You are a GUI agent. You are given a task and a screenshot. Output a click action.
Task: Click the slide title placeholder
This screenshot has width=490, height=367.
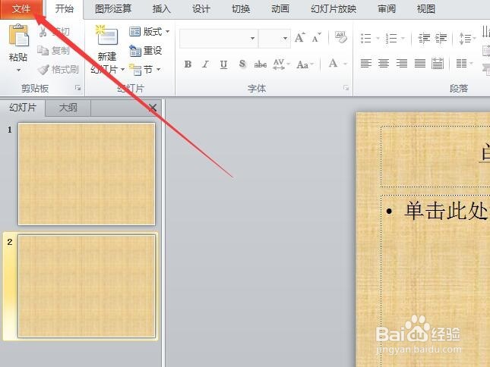point(435,156)
